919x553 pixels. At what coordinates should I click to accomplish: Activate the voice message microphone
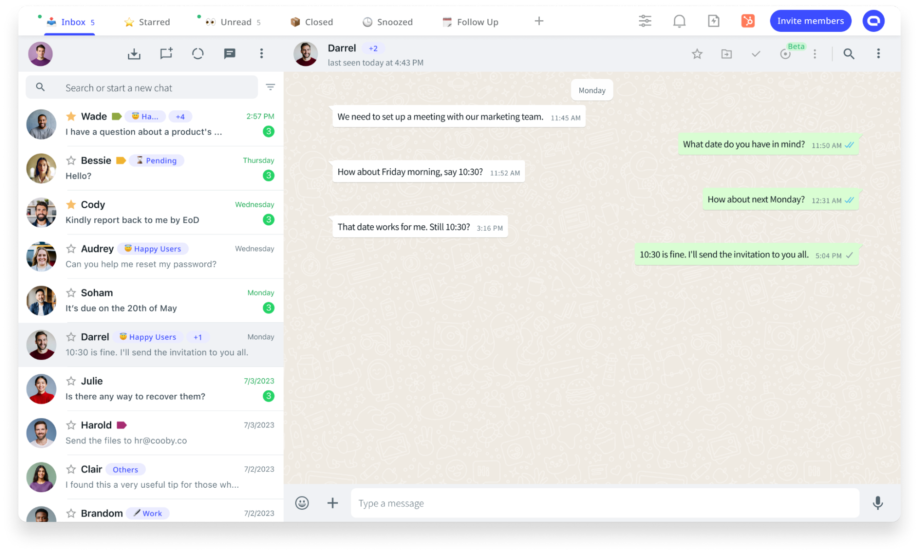(x=878, y=503)
